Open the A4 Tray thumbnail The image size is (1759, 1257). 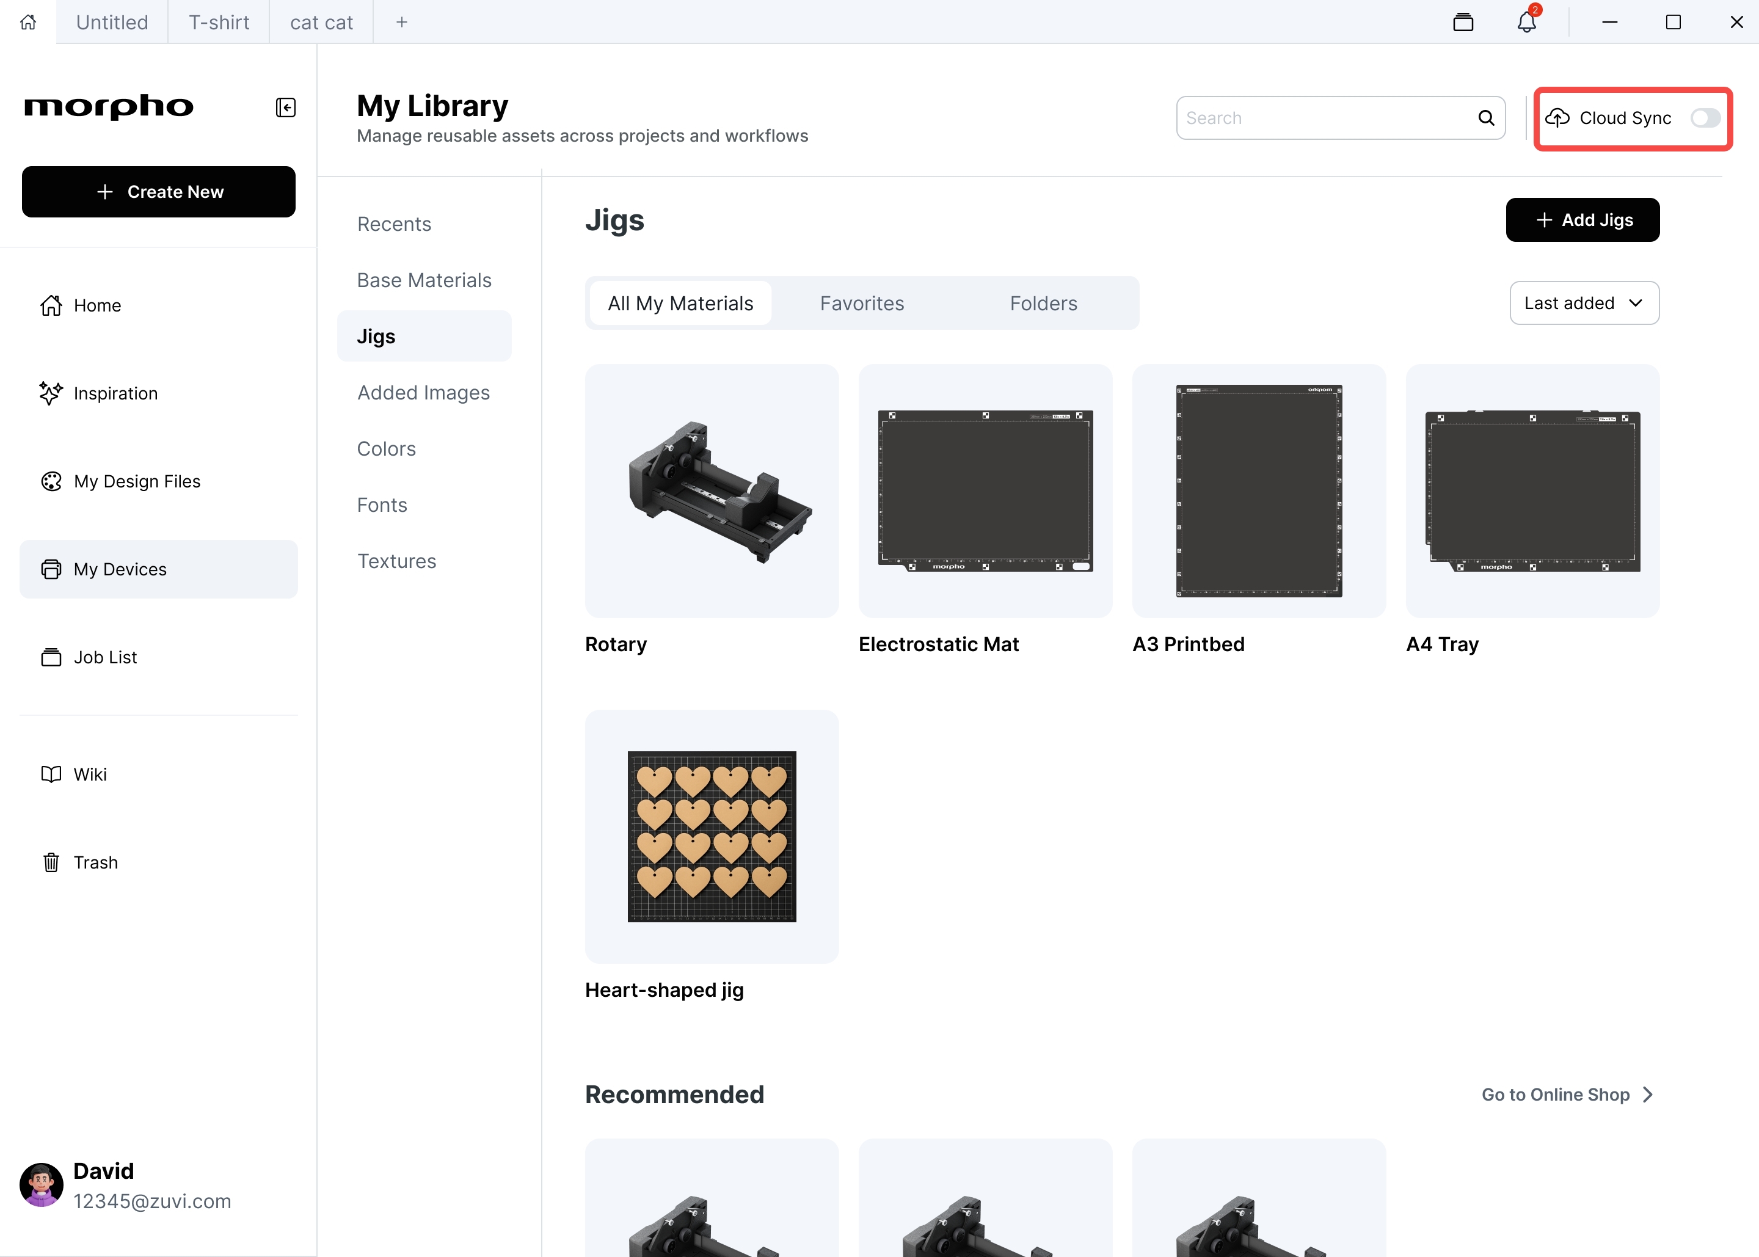tap(1532, 490)
